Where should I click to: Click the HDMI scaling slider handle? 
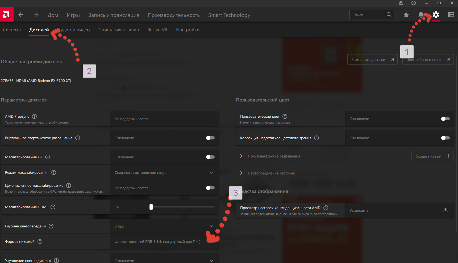click(x=151, y=207)
